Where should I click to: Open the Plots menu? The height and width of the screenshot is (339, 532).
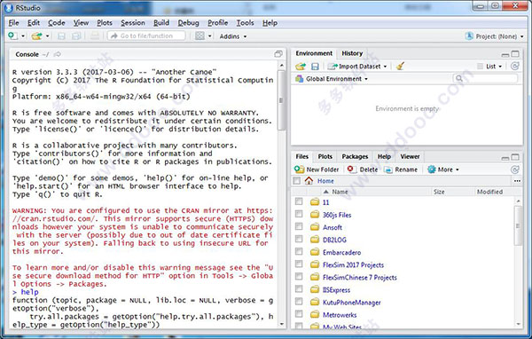tap(105, 23)
